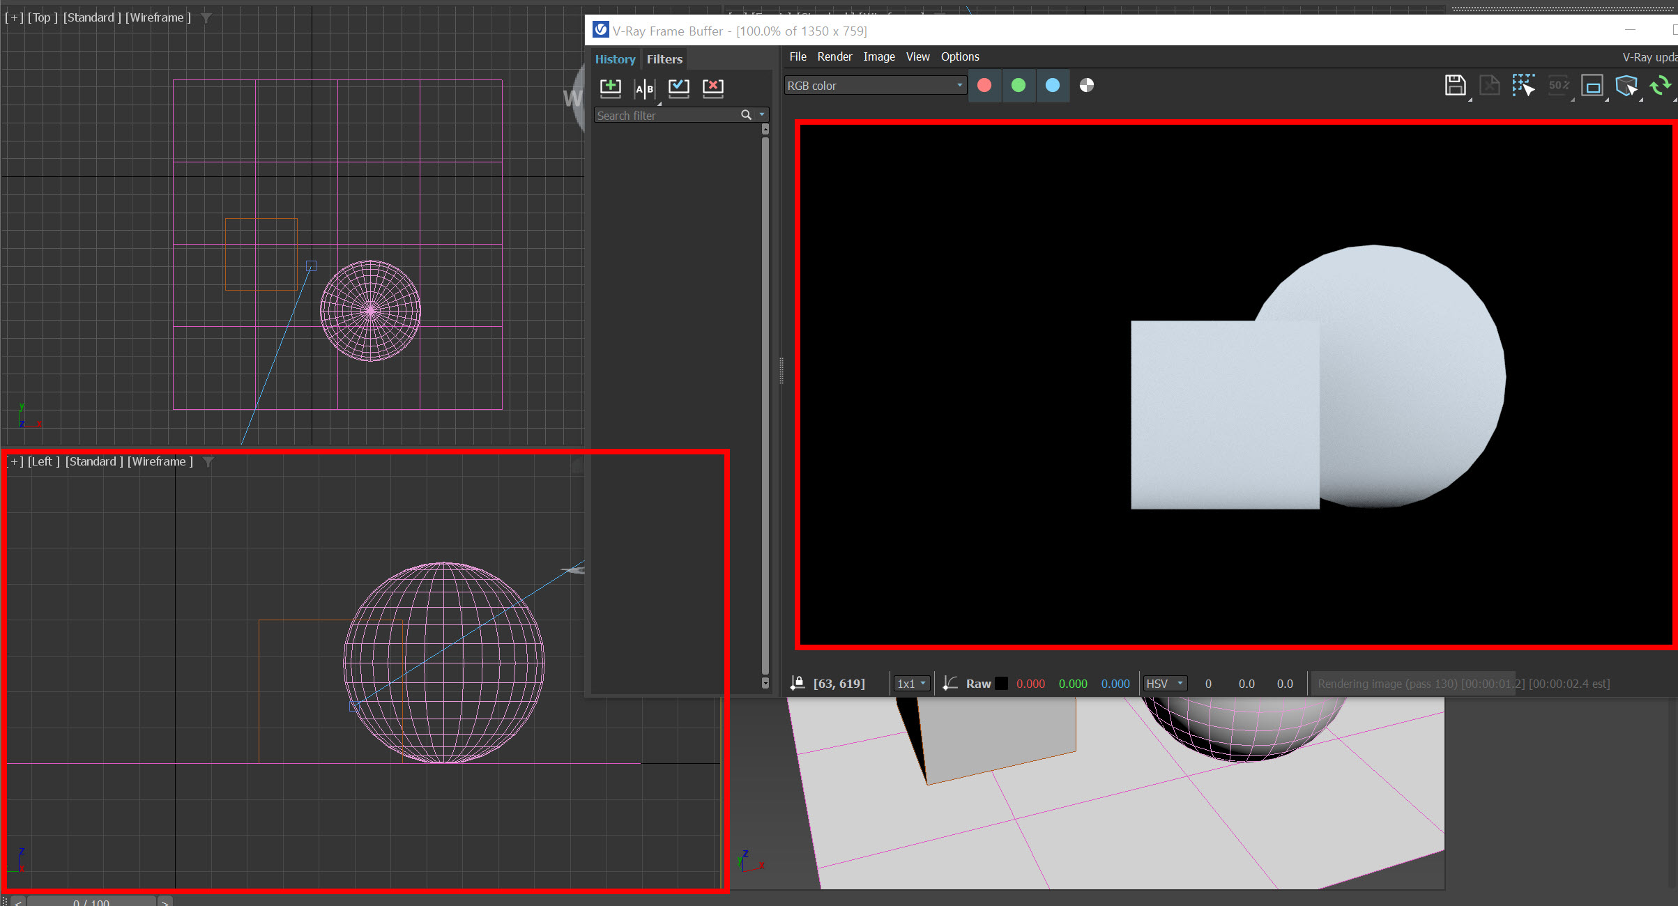Activate the region render icon

(x=1592, y=86)
